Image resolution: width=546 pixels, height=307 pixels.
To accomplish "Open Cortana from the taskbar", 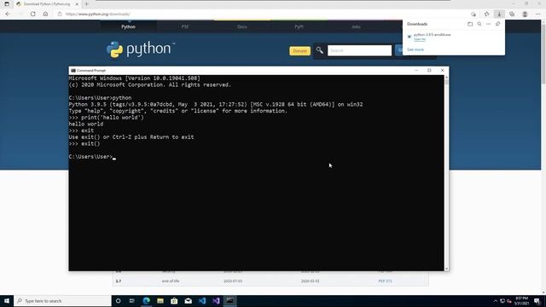I will pyautogui.click(x=118, y=301).
